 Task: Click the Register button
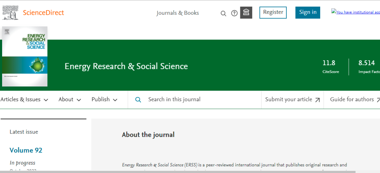(273, 12)
